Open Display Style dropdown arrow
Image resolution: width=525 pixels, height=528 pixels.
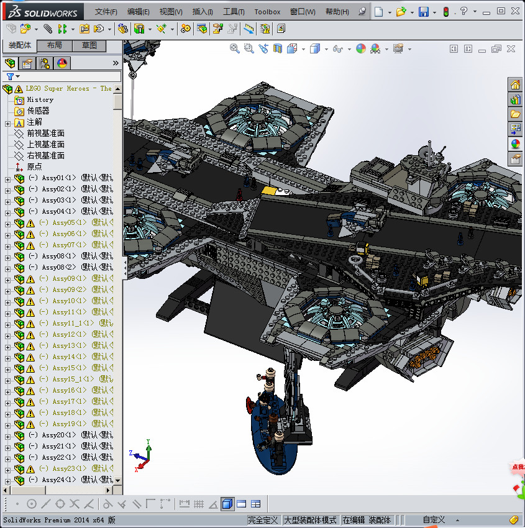click(x=326, y=50)
